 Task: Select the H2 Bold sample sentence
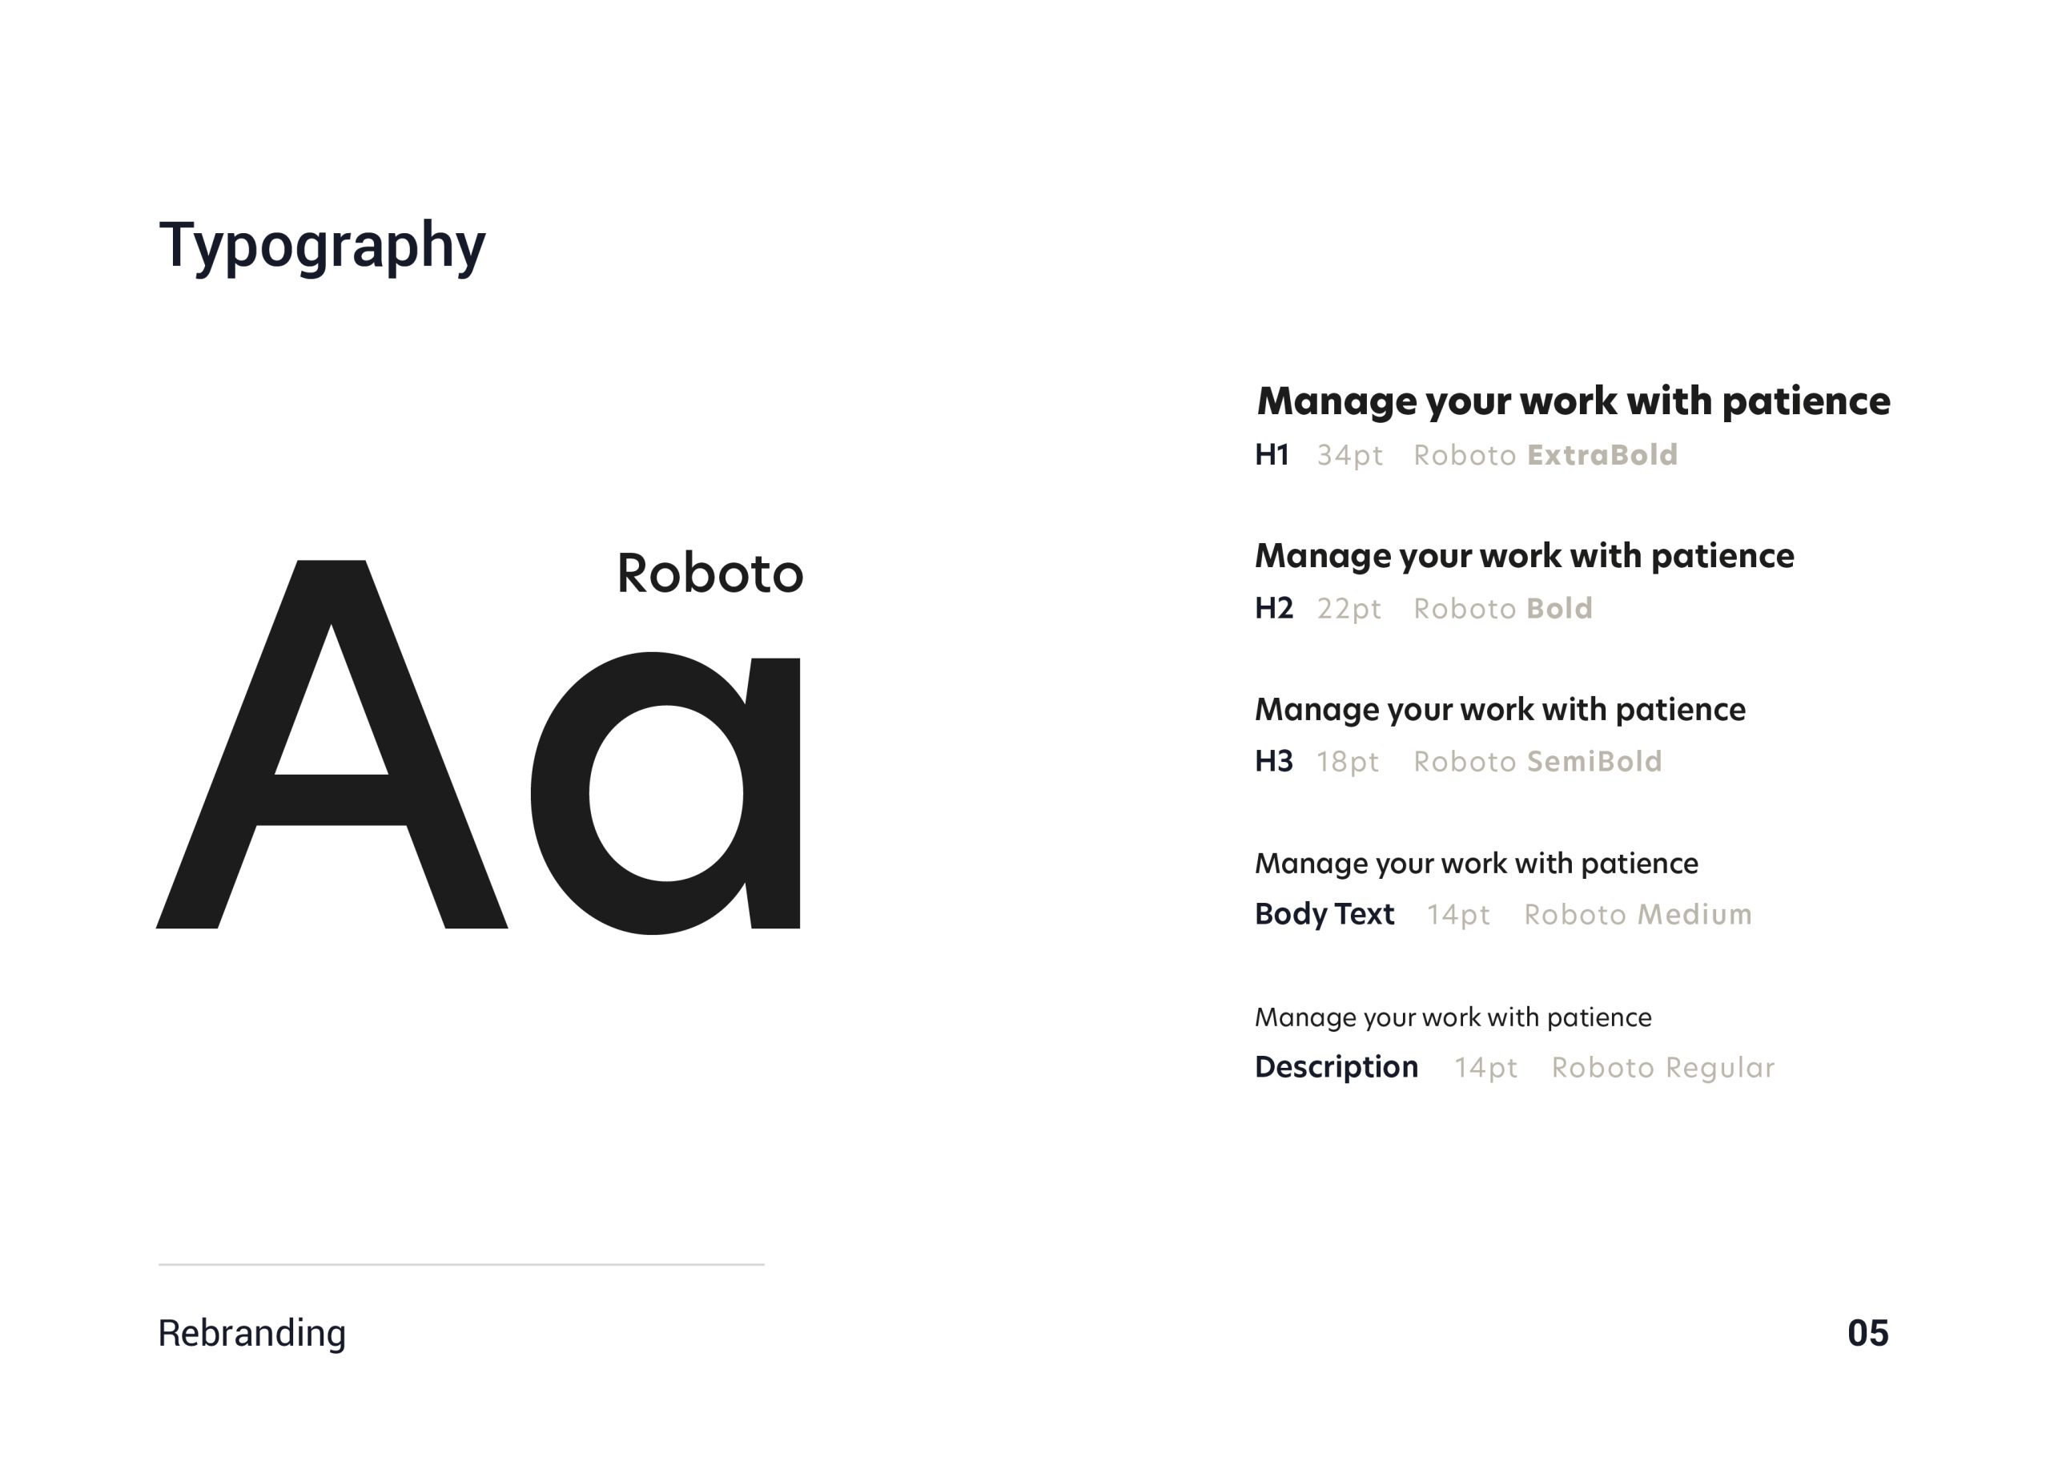[x=1524, y=555]
